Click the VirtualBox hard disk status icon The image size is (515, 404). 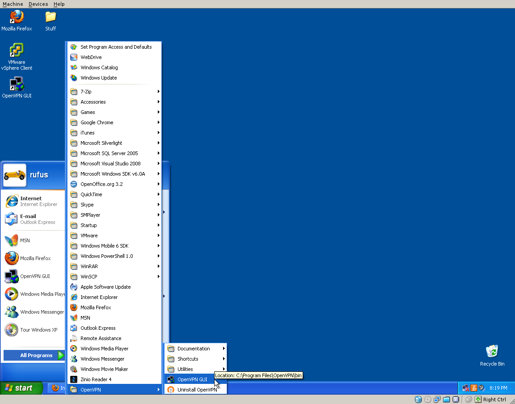coord(418,400)
